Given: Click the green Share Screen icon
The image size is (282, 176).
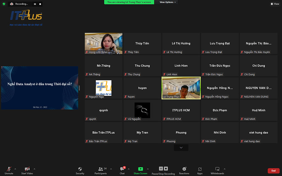Looking at the screenshot, I should pos(140,169).
